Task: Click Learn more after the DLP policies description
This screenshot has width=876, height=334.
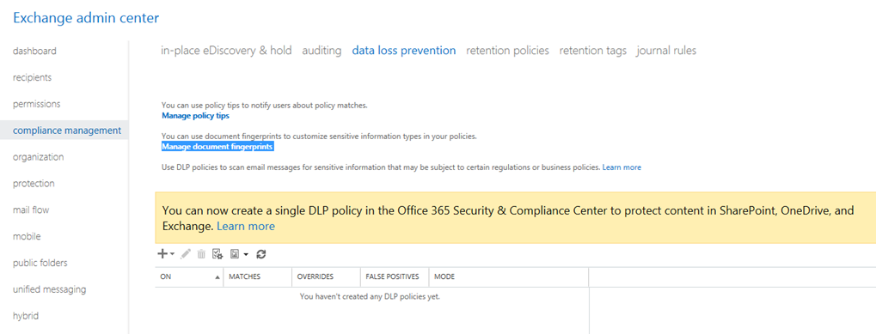Action: tap(622, 167)
